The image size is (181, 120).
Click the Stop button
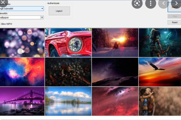(x=175, y=16)
